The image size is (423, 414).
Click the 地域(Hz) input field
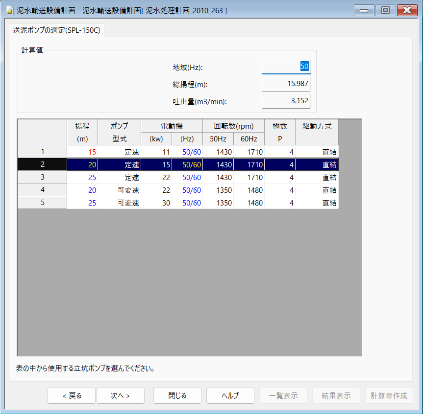coord(286,67)
